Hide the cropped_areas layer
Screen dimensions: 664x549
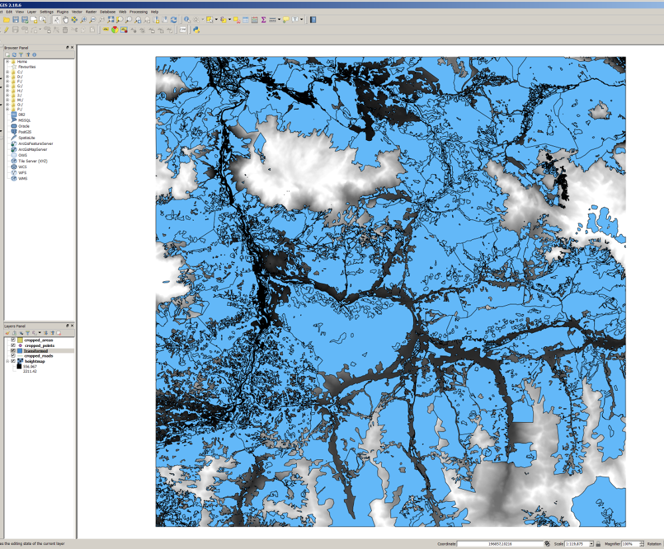click(13, 340)
